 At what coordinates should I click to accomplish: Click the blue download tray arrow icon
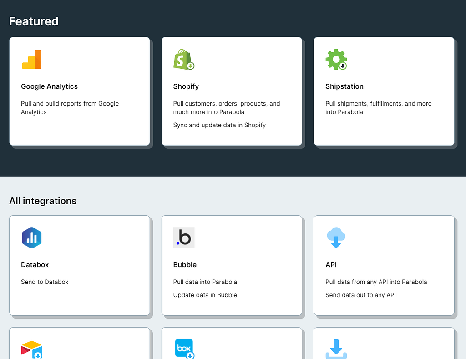tap(336, 349)
